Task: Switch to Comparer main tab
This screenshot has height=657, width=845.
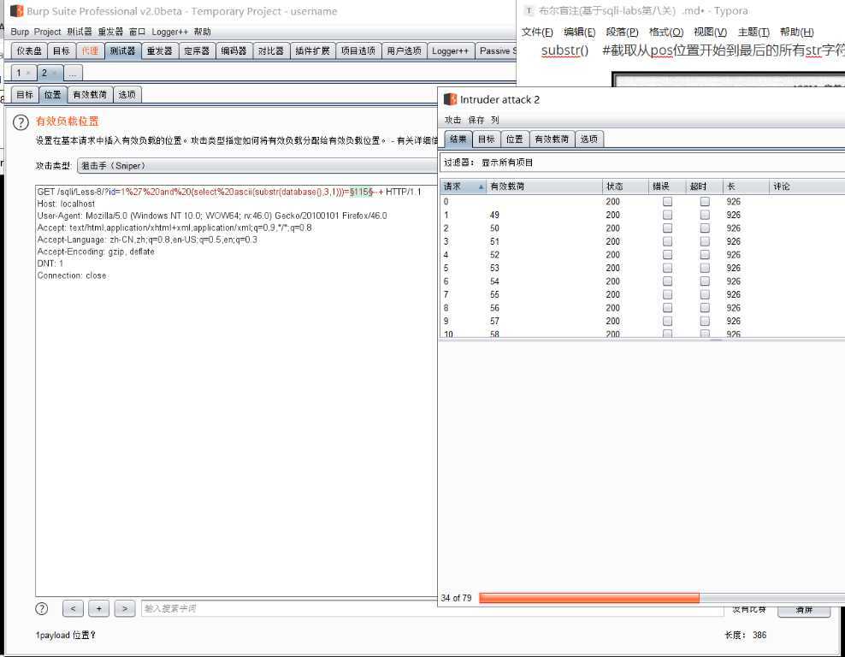Action: [271, 50]
